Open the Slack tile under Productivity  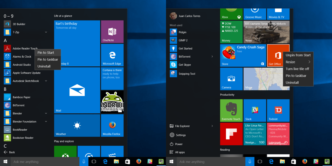pos(255,110)
